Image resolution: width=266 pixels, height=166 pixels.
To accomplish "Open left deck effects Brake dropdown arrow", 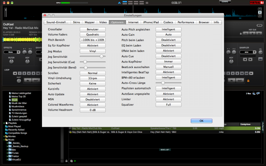I will (19, 52).
